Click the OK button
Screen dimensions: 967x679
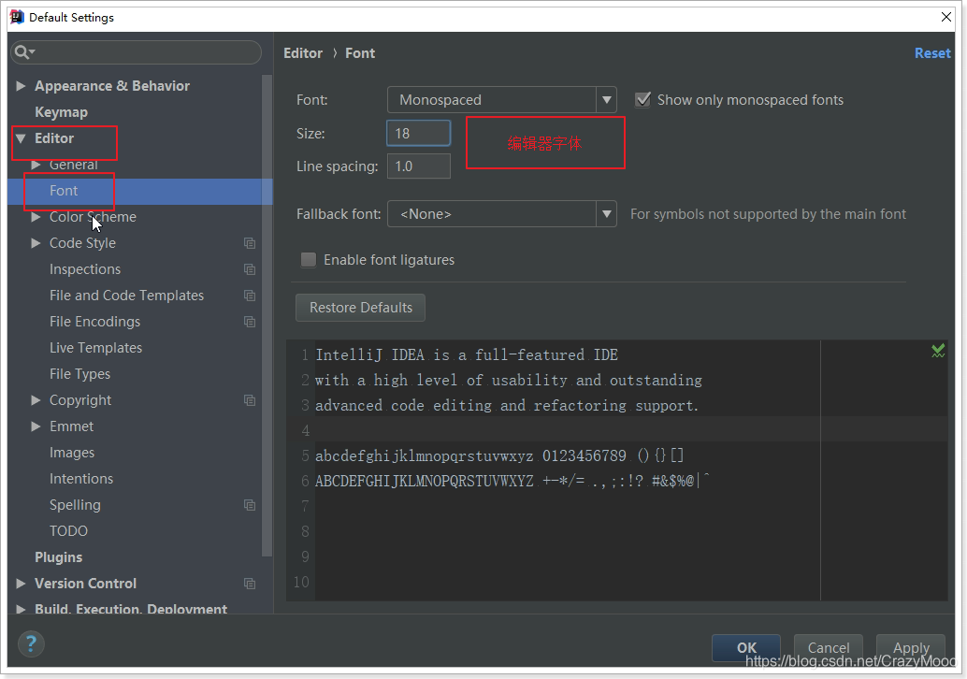746,647
